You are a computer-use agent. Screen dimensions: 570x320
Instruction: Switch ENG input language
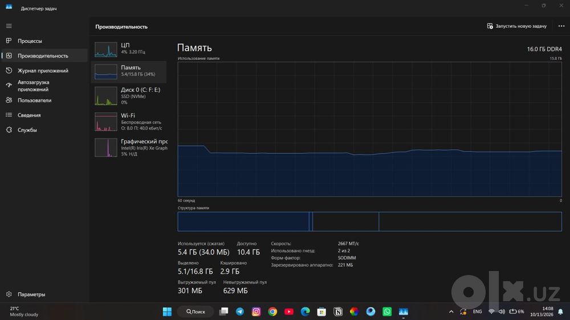tap(477, 311)
